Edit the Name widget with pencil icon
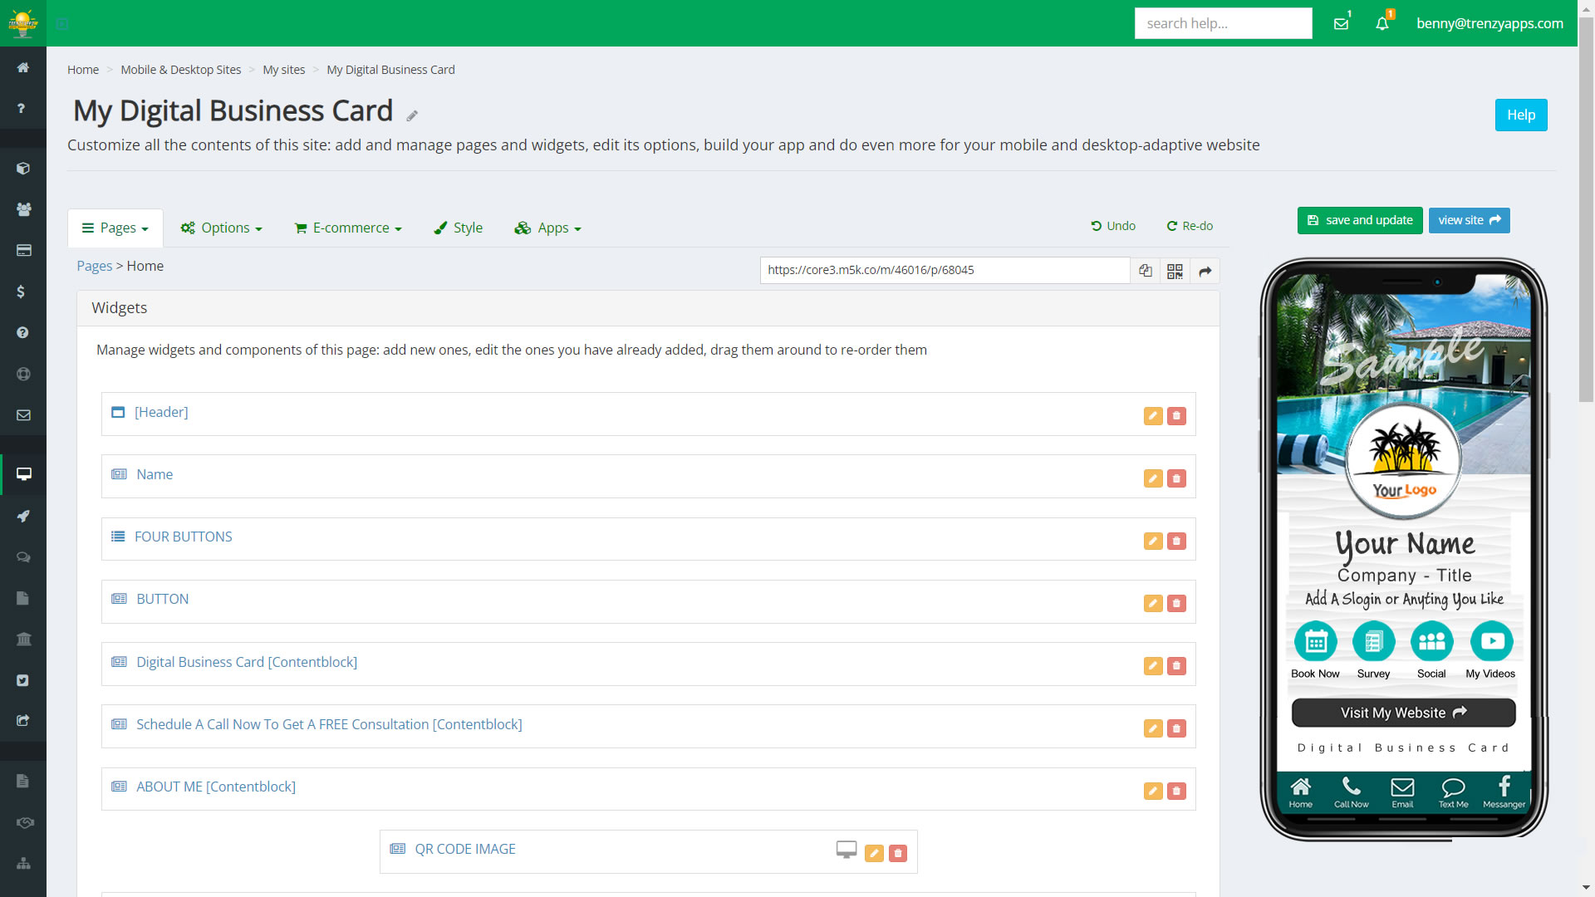The width and height of the screenshot is (1595, 897). point(1152,478)
